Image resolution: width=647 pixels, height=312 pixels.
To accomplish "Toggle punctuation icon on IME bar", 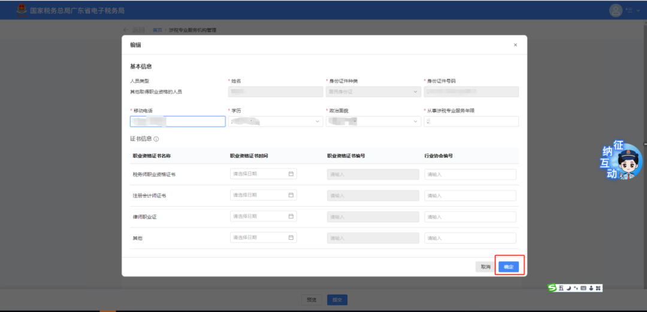I will coord(576,289).
